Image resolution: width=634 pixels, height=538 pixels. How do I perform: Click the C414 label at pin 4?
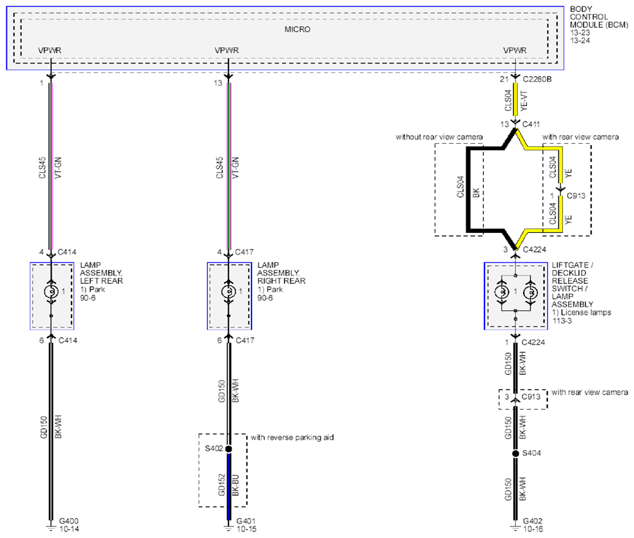(x=66, y=252)
